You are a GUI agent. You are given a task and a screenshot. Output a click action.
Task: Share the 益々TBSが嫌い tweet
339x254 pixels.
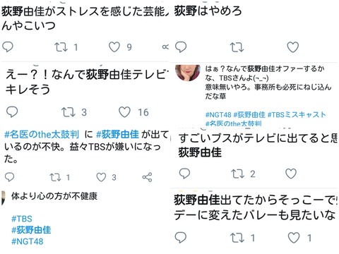pyautogui.click(x=147, y=177)
